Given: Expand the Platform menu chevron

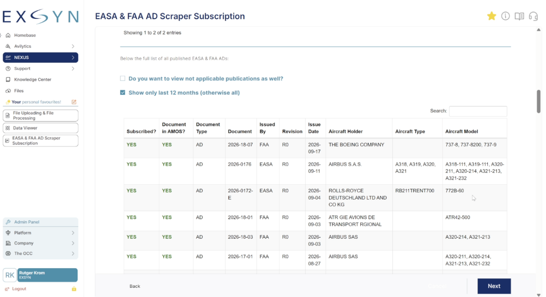Looking at the screenshot, I should click(73, 233).
